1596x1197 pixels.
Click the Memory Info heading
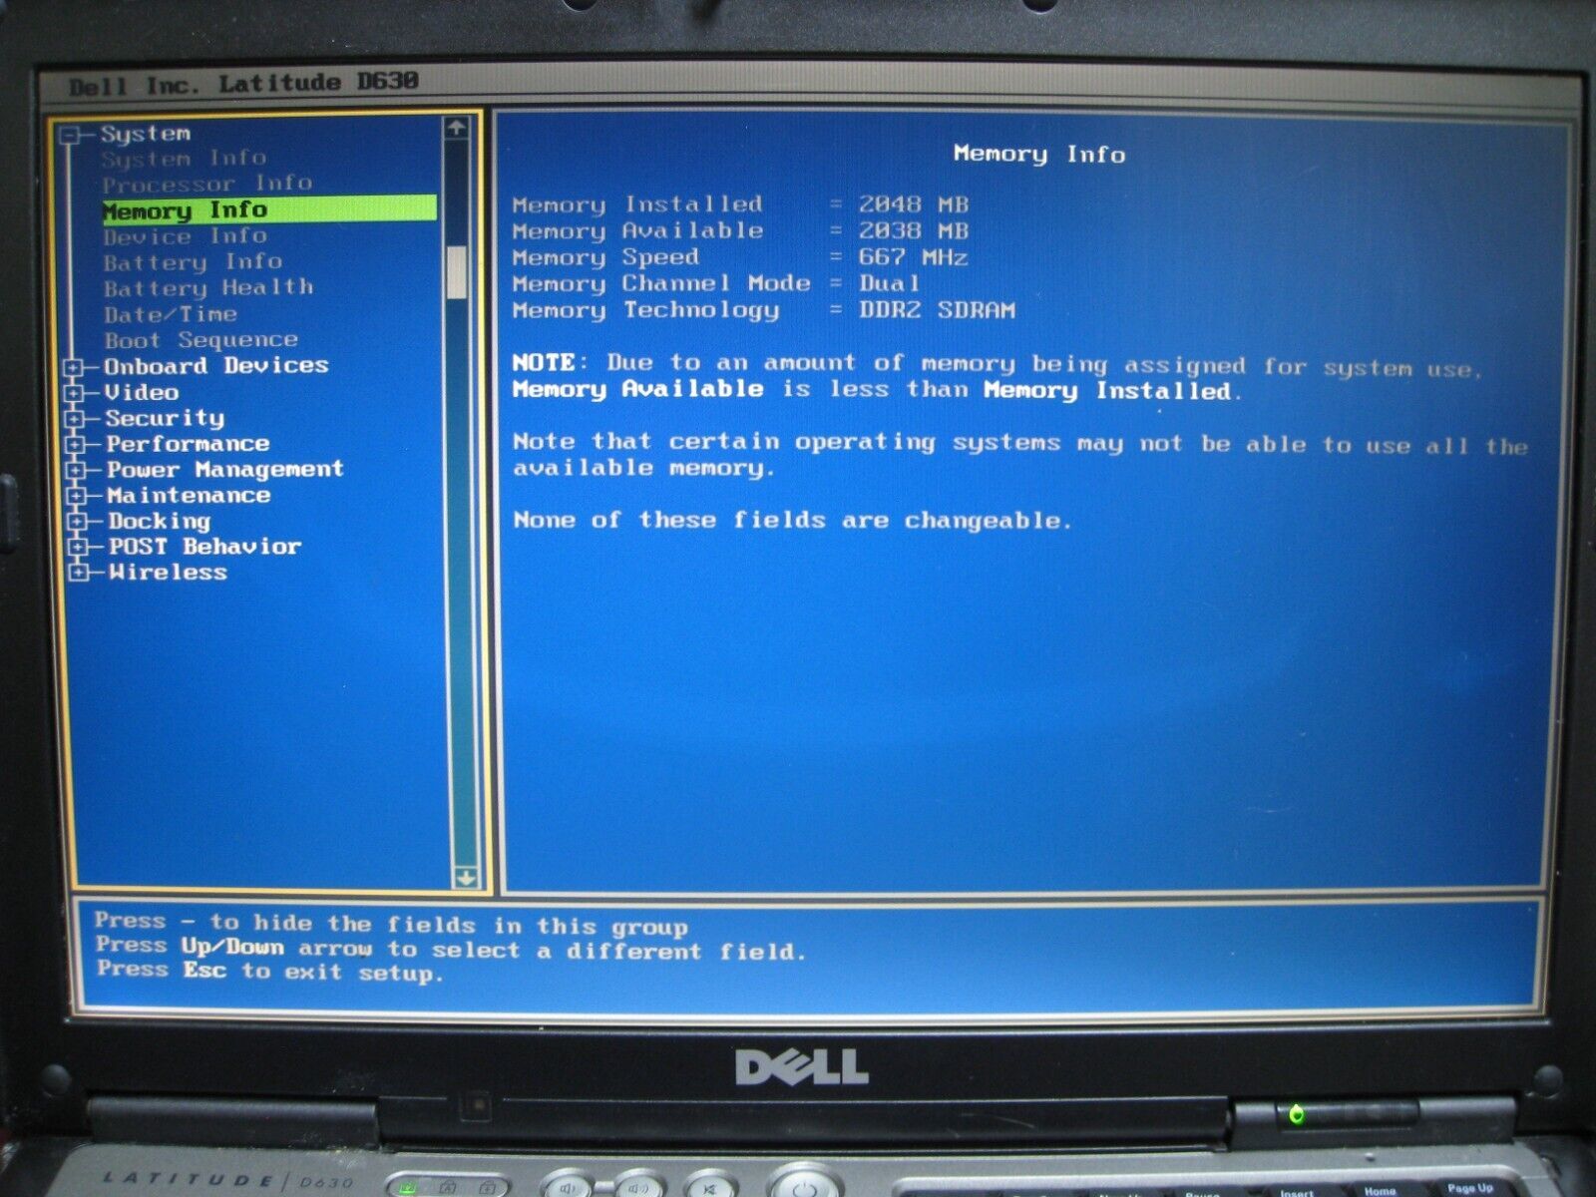click(1039, 154)
